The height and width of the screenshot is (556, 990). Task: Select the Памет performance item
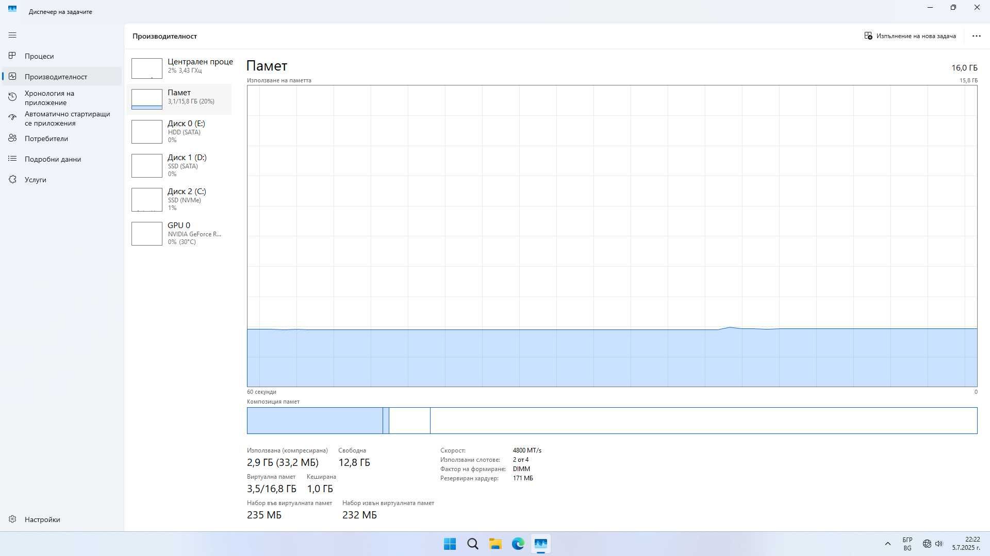(179, 99)
